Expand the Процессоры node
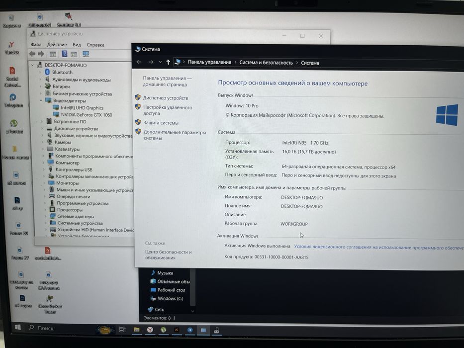 tap(45, 210)
